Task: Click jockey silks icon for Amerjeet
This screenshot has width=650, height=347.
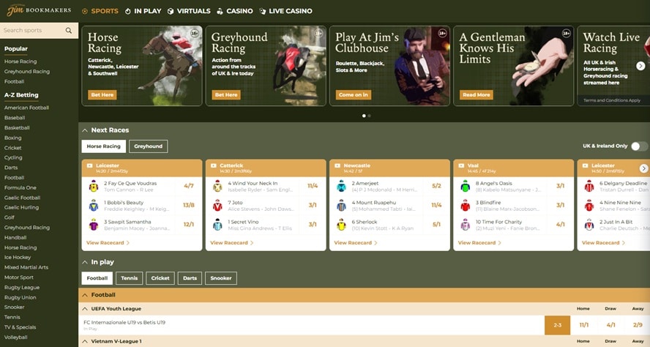Action: (342, 186)
